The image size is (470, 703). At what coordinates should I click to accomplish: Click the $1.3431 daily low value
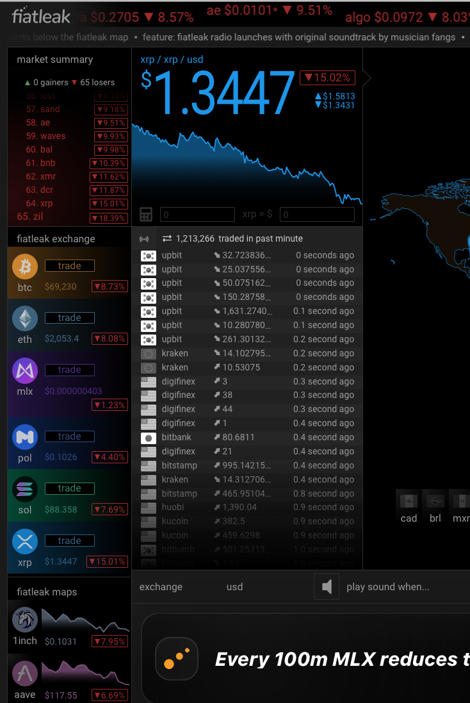click(x=335, y=105)
